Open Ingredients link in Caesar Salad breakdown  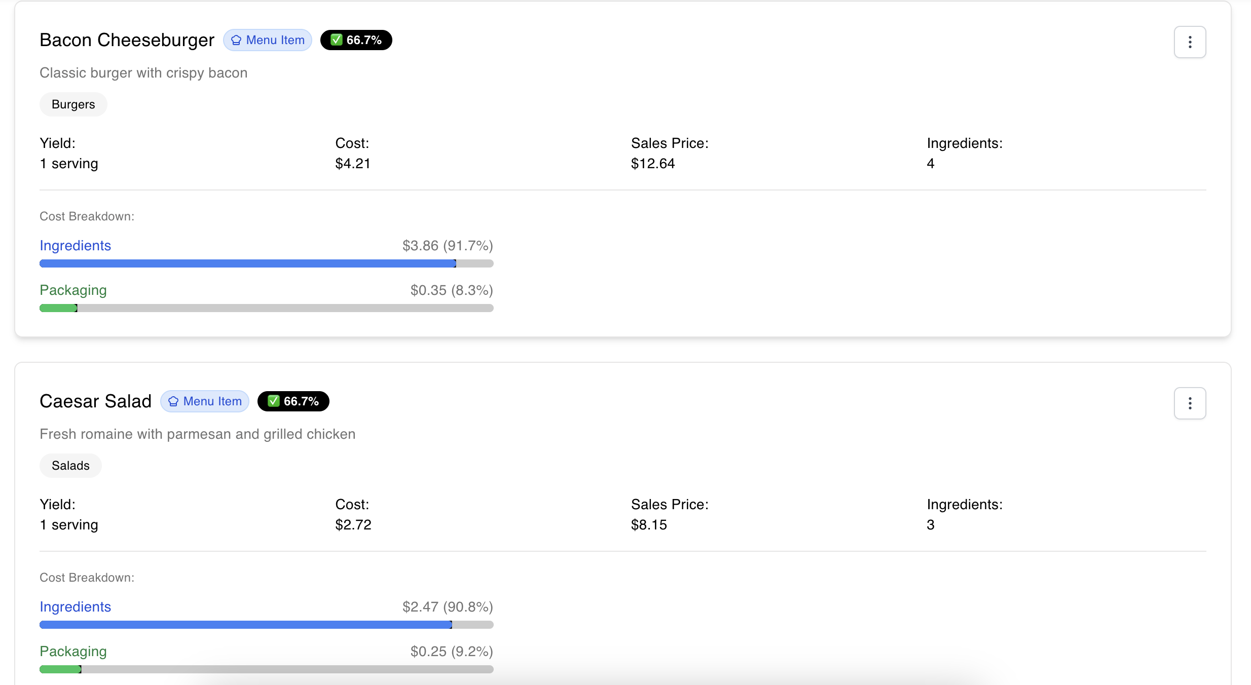75,607
